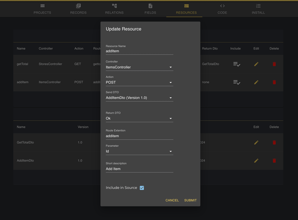
Task: Open the Install tab
Action: point(258,9)
